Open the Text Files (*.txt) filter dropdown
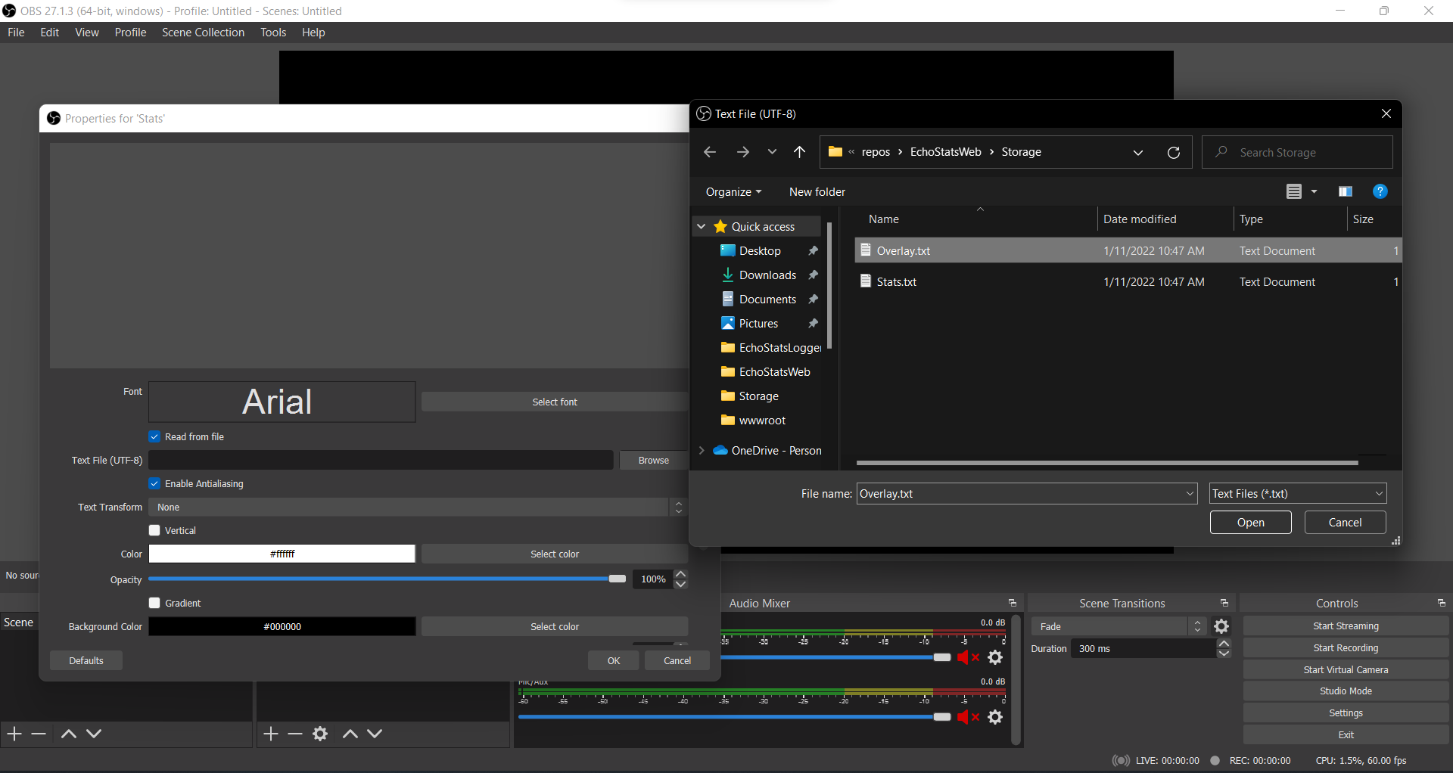This screenshot has width=1453, height=773. coord(1298,494)
